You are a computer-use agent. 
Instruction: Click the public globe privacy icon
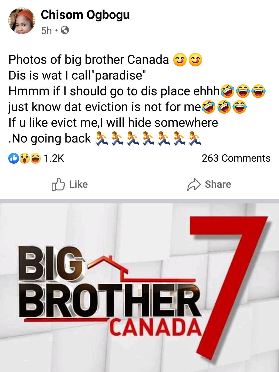tap(65, 31)
